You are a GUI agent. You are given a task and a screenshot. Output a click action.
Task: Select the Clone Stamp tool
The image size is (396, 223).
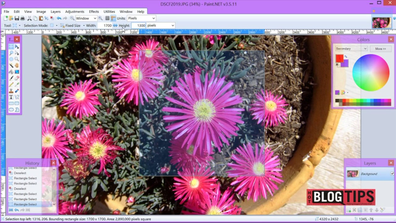(11, 91)
